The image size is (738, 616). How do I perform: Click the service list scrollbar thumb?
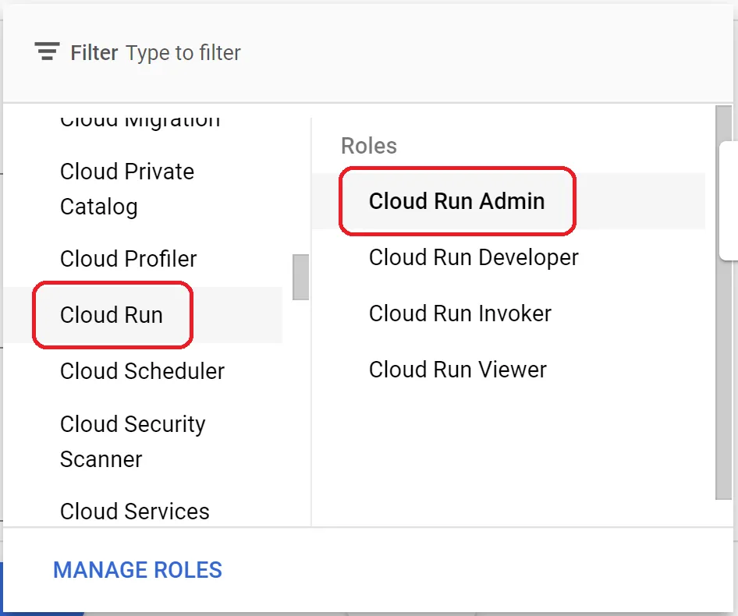(300, 277)
